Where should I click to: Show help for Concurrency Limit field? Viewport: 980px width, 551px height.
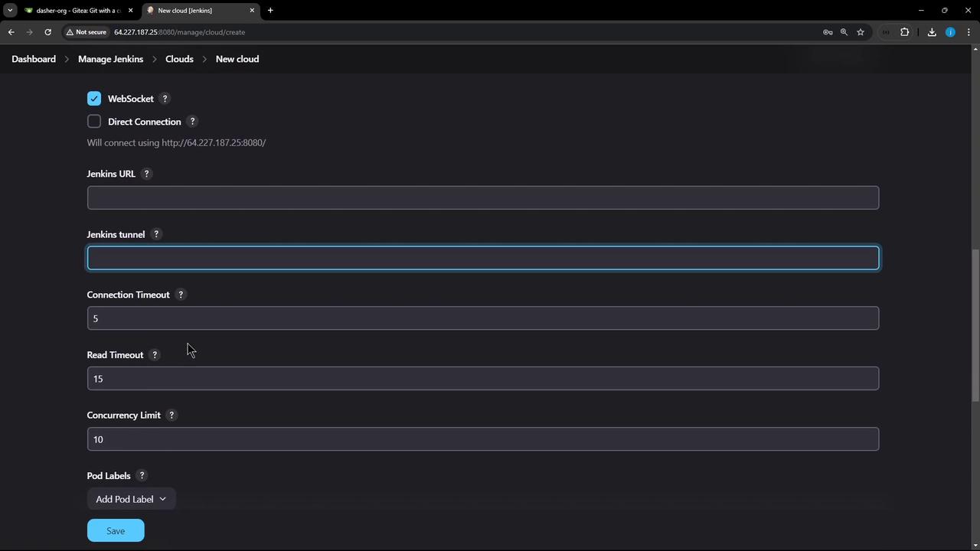pos(171,415)
